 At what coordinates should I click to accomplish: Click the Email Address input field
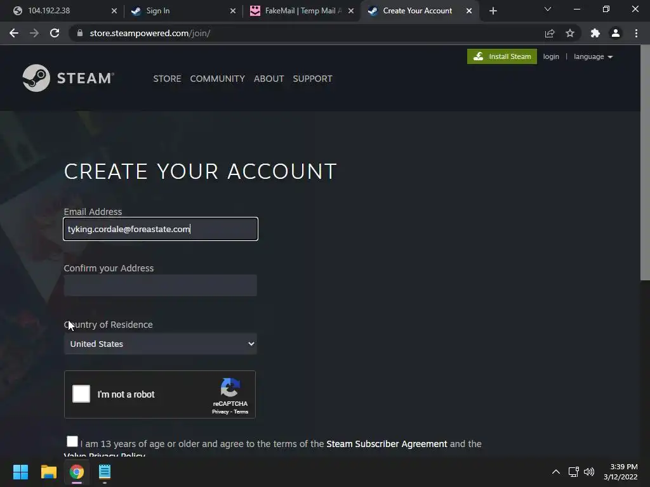(x=161, y=229)
